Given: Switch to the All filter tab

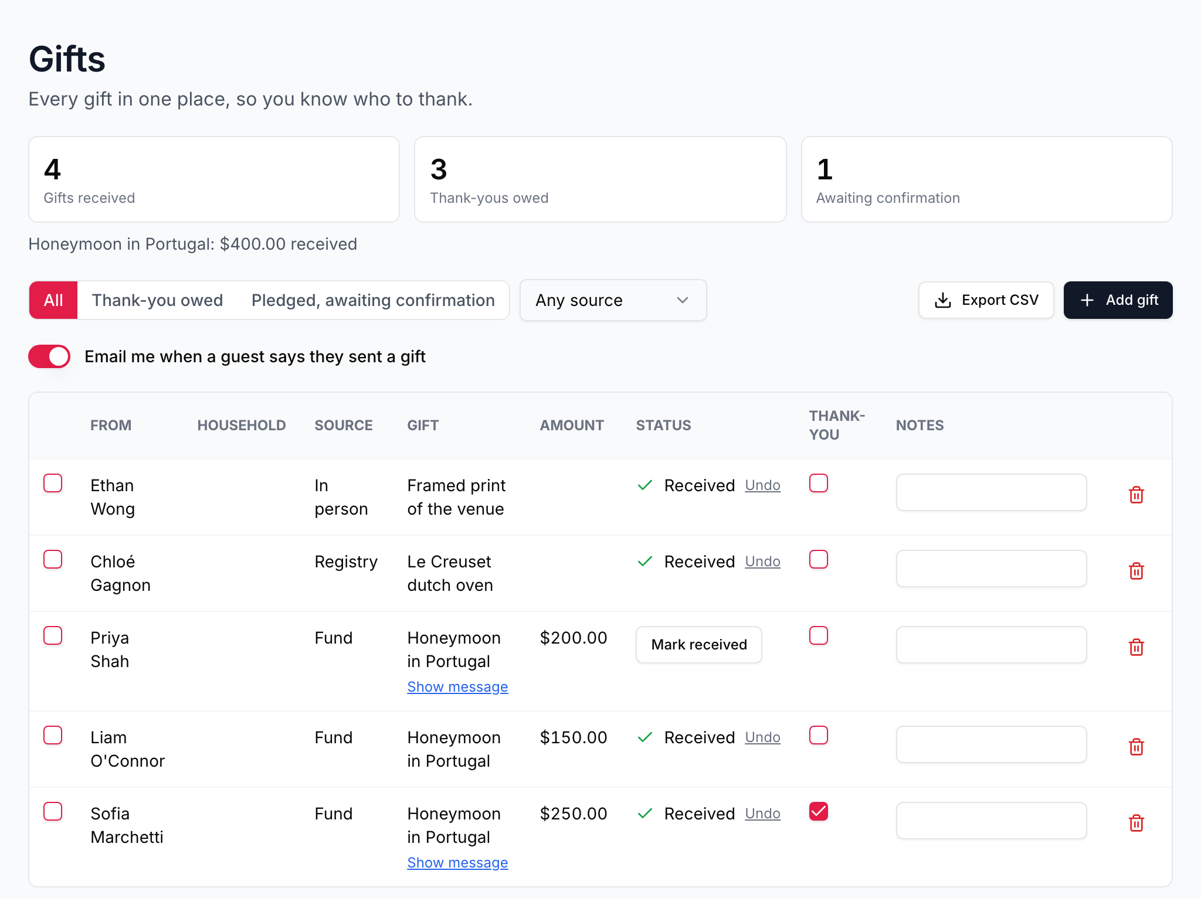Looking at the screenshot, I should tap(53, 300).
